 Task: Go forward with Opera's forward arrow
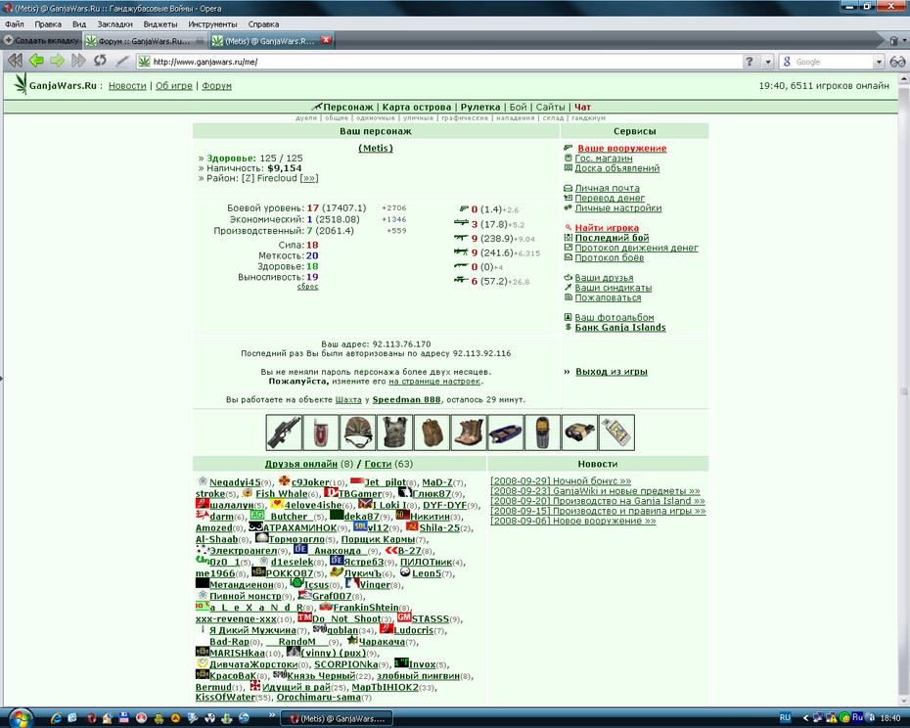[x=58, y=61]
